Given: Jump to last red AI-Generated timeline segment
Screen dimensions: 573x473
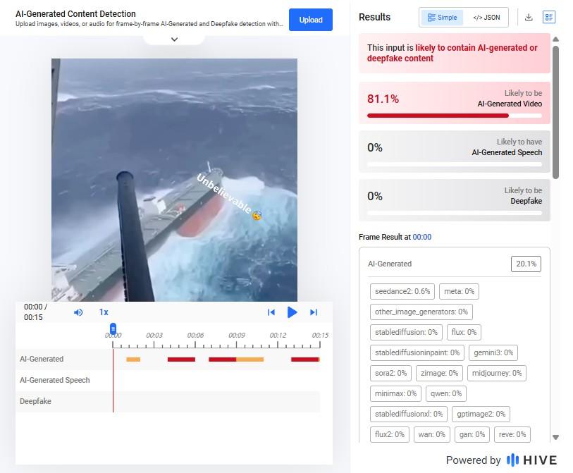Looking at the screenshot, I should 305,360.
